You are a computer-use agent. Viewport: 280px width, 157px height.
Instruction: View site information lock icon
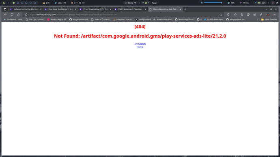click(26, 15)
